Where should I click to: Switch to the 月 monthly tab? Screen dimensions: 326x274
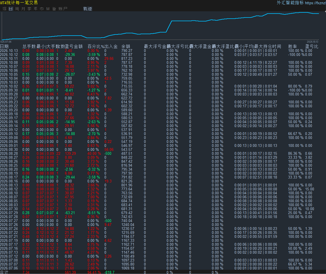23,9
